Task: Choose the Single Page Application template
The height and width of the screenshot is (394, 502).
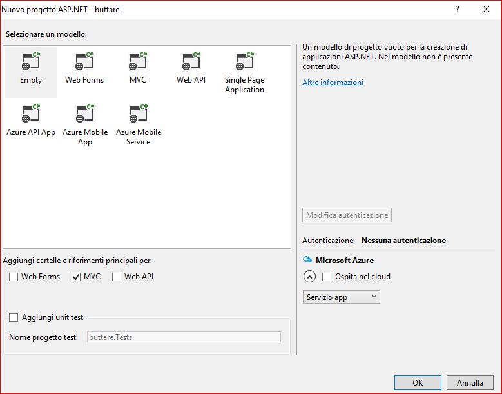Action: pyautogui.click(x=245, y=72)
